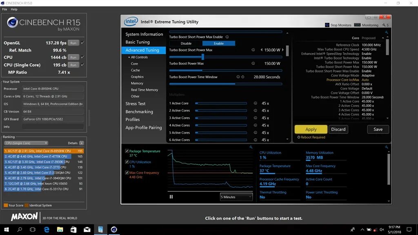This screenshot has height=235, width=418.
Task: Open the Help menu in Cinebench
Action: click(14, 9)
